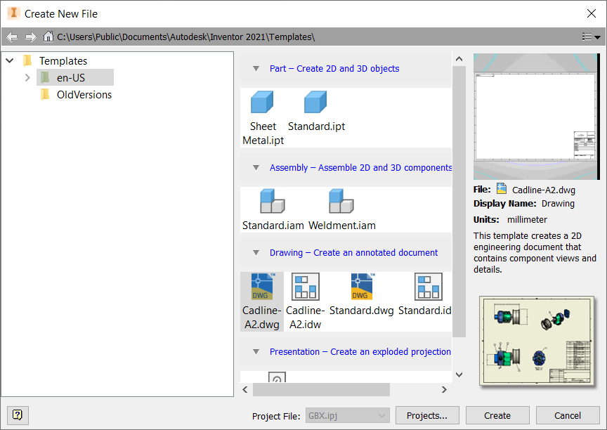Open the Help button at bottom left
Screen dimensions: 607x430
(x=17, y=415)
